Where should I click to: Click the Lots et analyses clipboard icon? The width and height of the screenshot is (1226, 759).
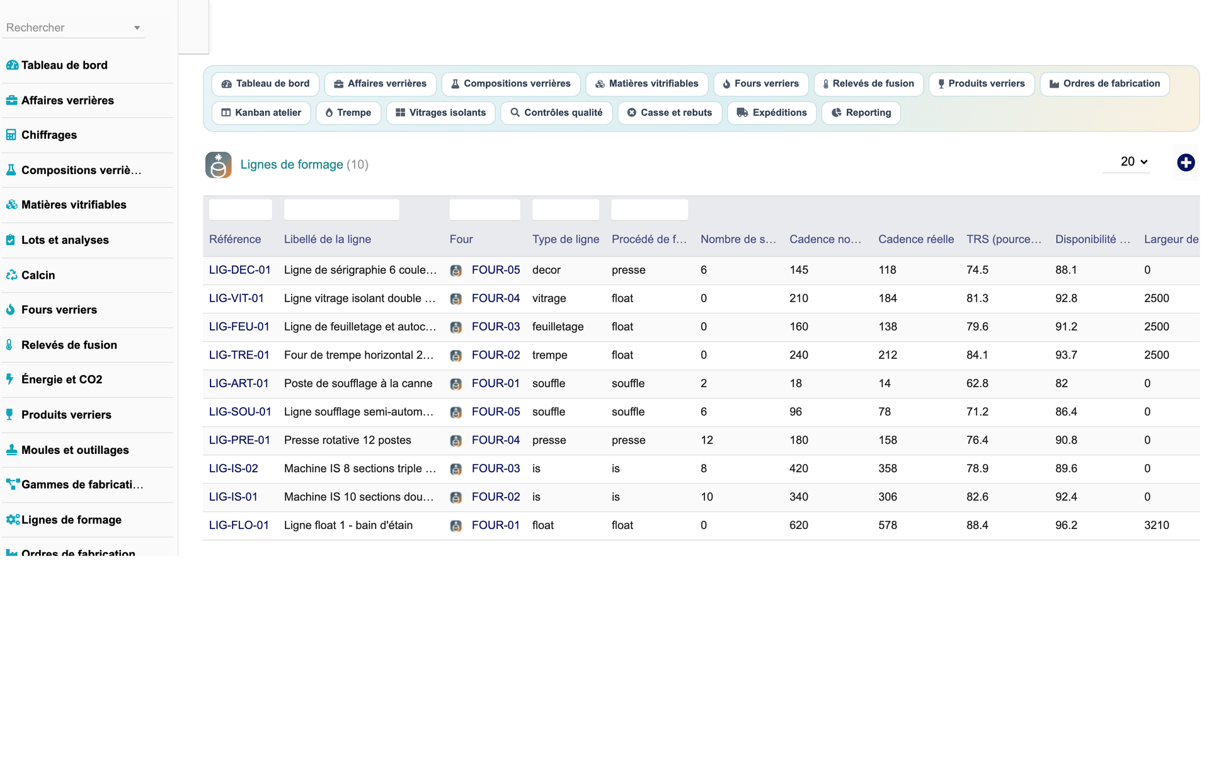[11, 240]
